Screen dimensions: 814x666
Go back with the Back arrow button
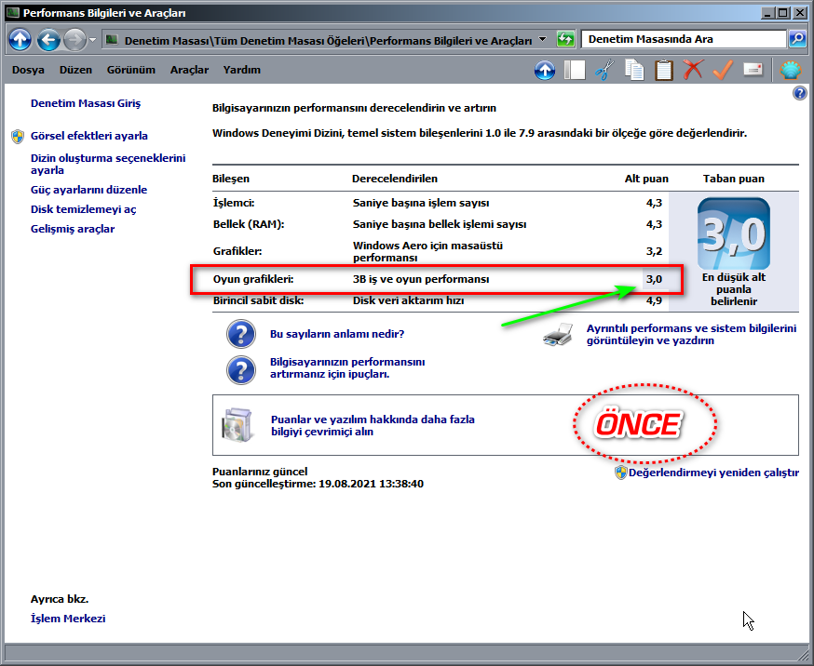coord(48,39)
